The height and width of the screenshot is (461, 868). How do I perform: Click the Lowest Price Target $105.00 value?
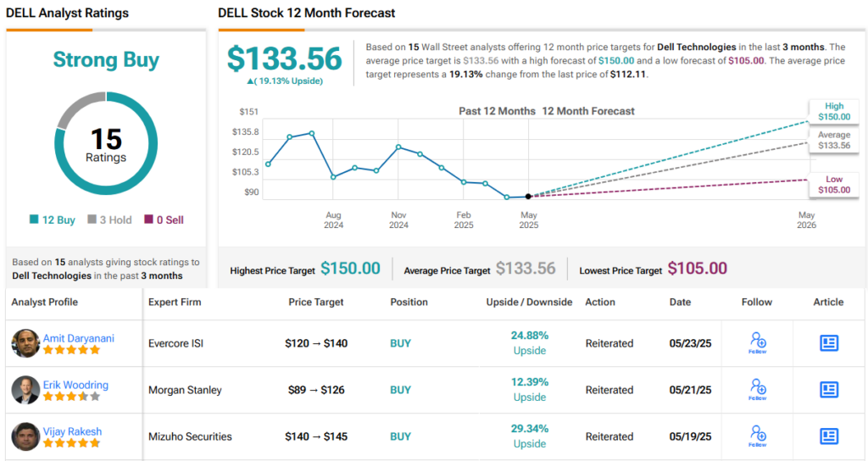point(698,269)
